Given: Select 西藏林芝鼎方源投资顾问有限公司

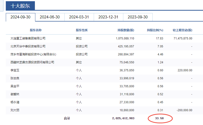Looking at the screenshot, I should click(32, 62).
